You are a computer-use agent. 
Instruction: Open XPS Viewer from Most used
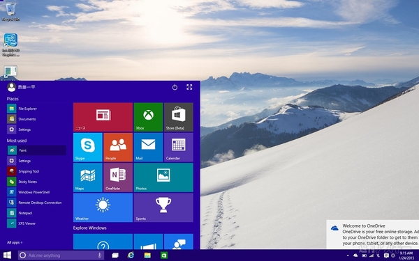(x=36, y=223)
